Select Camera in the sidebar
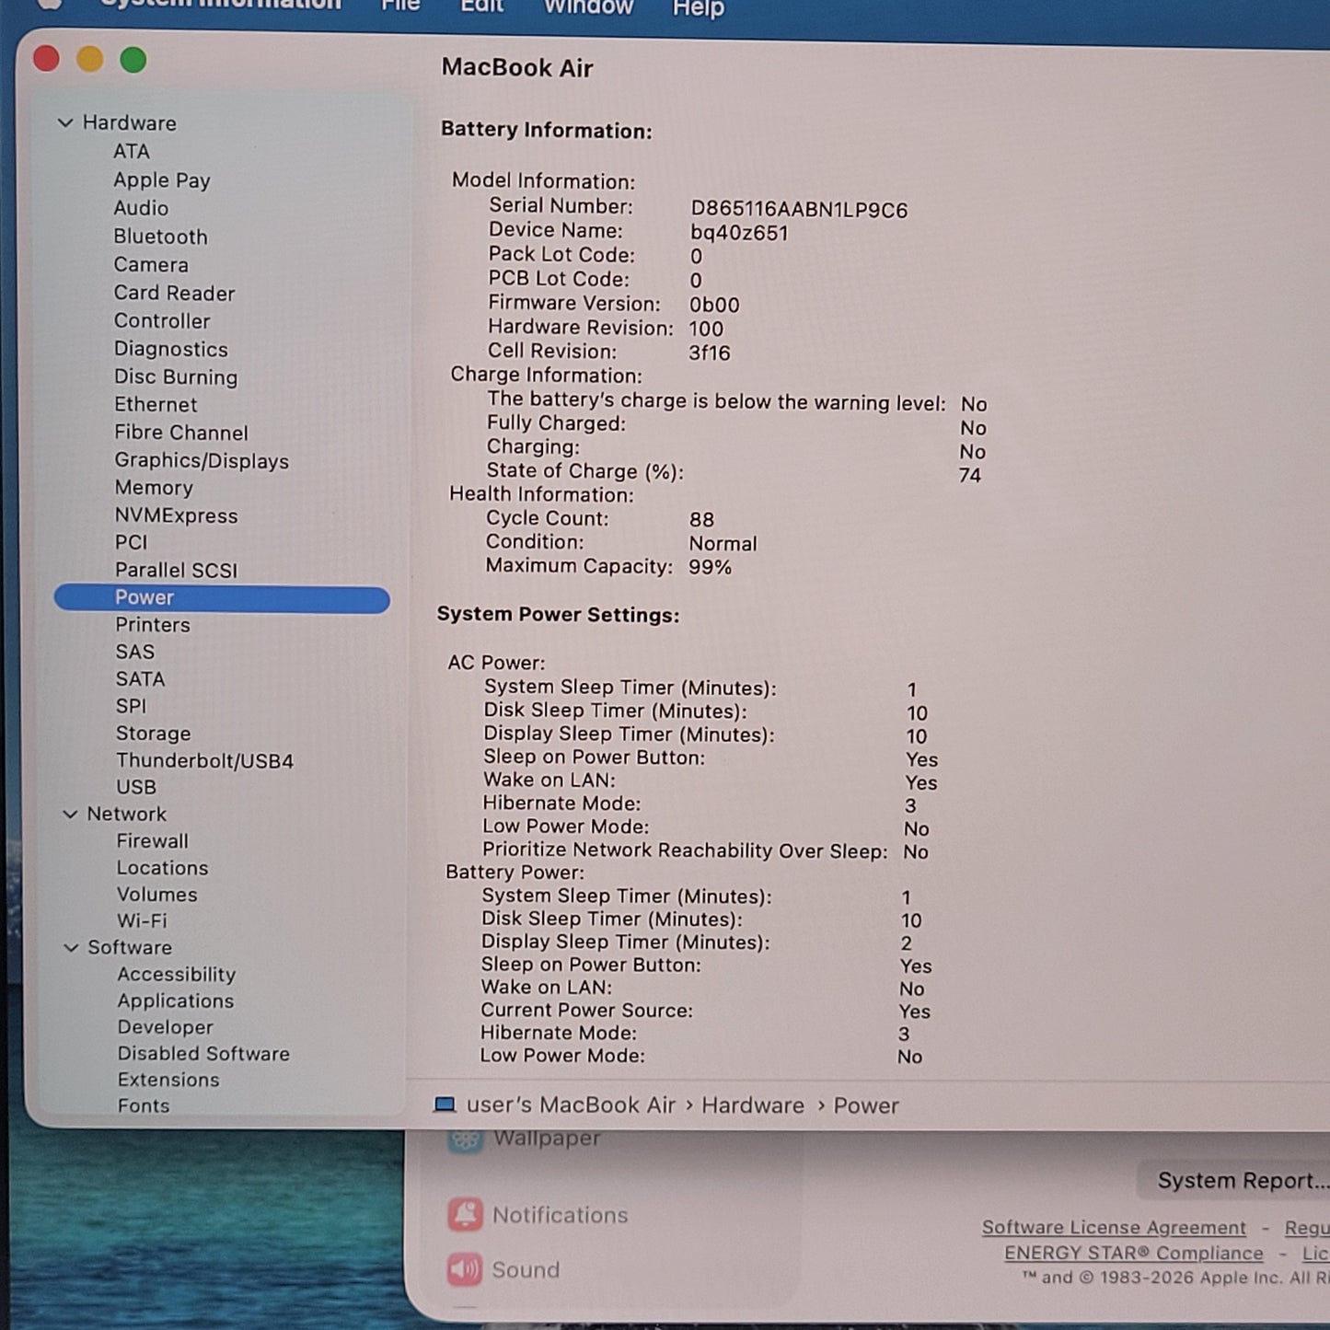Viewport: 1330px width, 1330px height. 151,265
